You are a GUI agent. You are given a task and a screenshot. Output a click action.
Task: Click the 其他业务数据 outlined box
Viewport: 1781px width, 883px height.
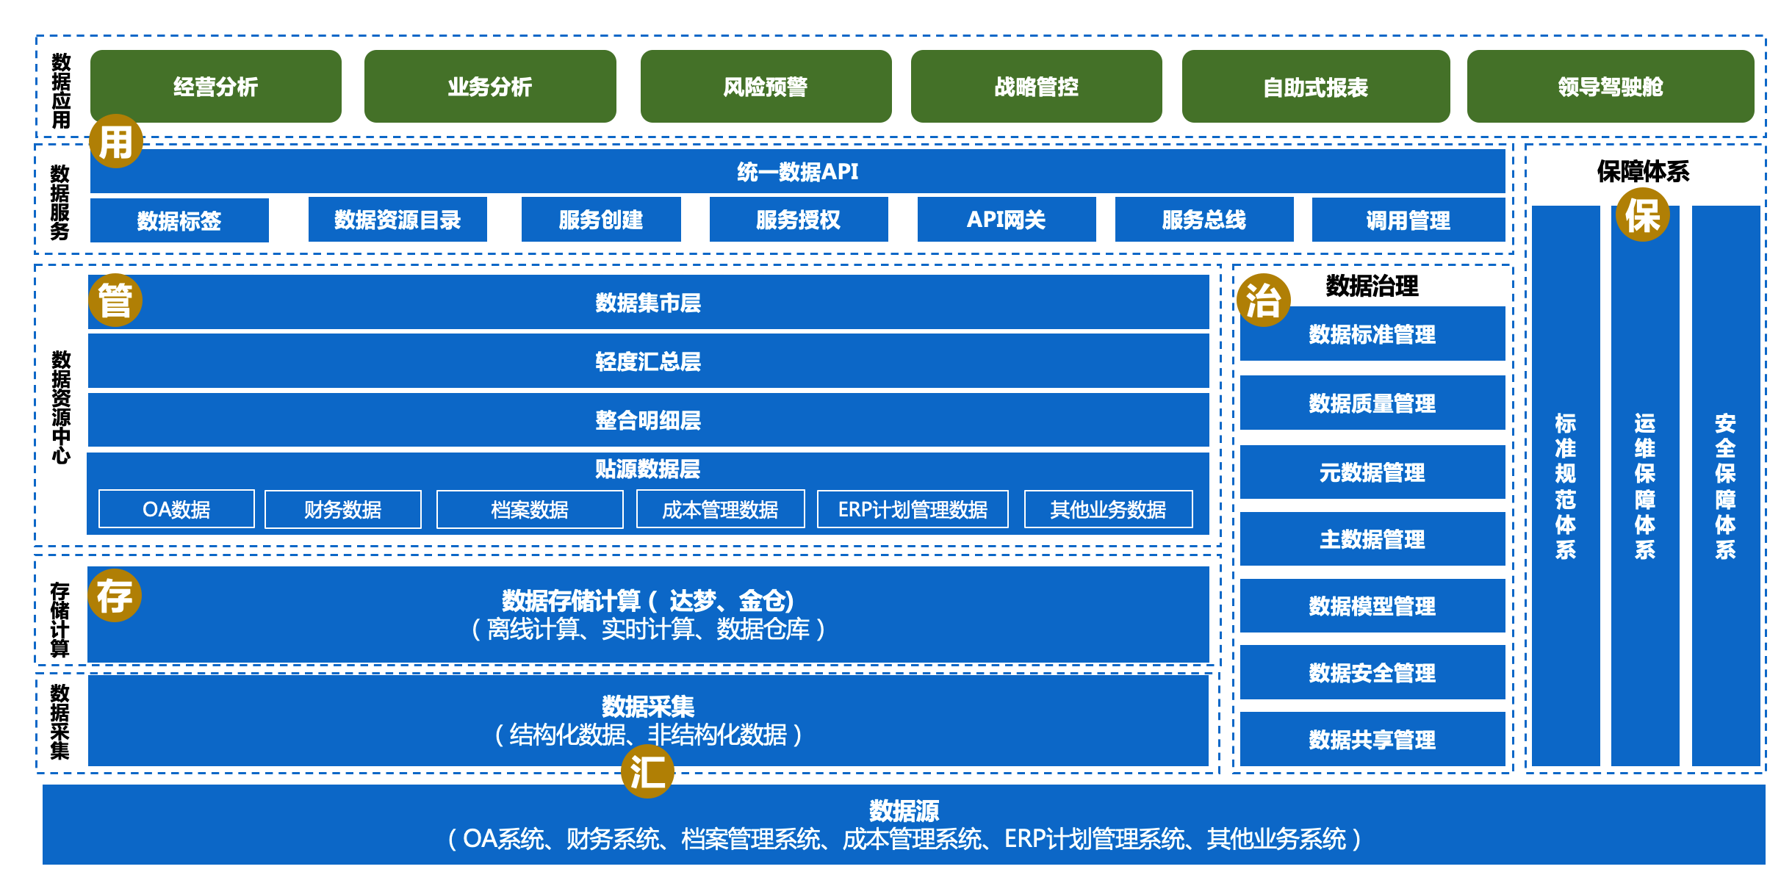click(1108, 509)
